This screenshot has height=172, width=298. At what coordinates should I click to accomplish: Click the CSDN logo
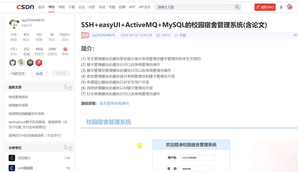point(25,7)
